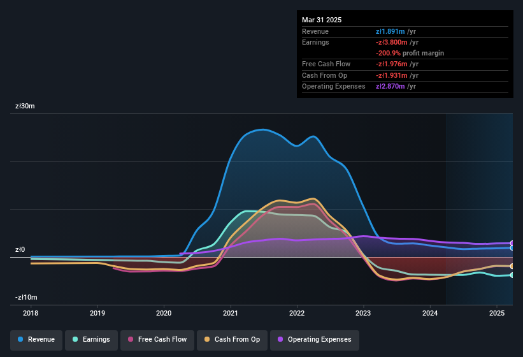Click the zł30m y-axis label
The image size is (523, 357).
[x=25, y=106]
